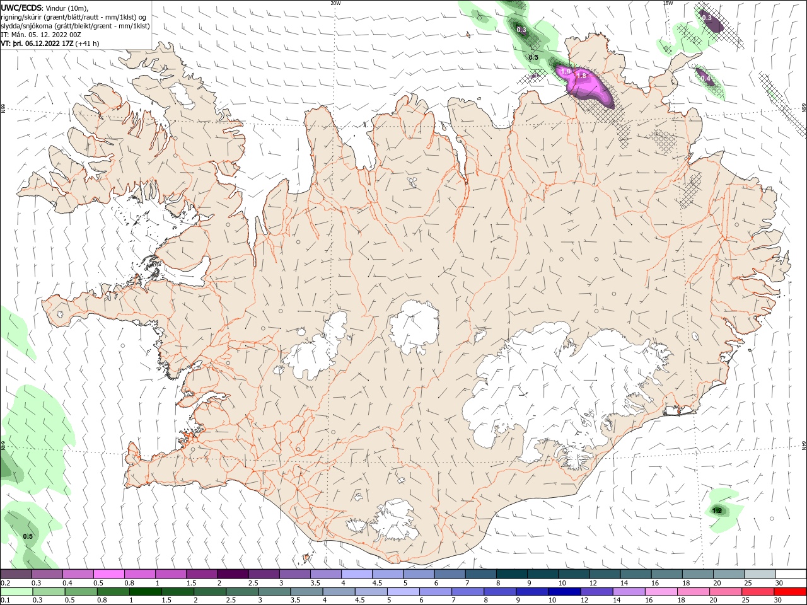807x605 pixels.
Task: Click the 0.4 value in northeast purple patch
Action: (x=705, y=79)
